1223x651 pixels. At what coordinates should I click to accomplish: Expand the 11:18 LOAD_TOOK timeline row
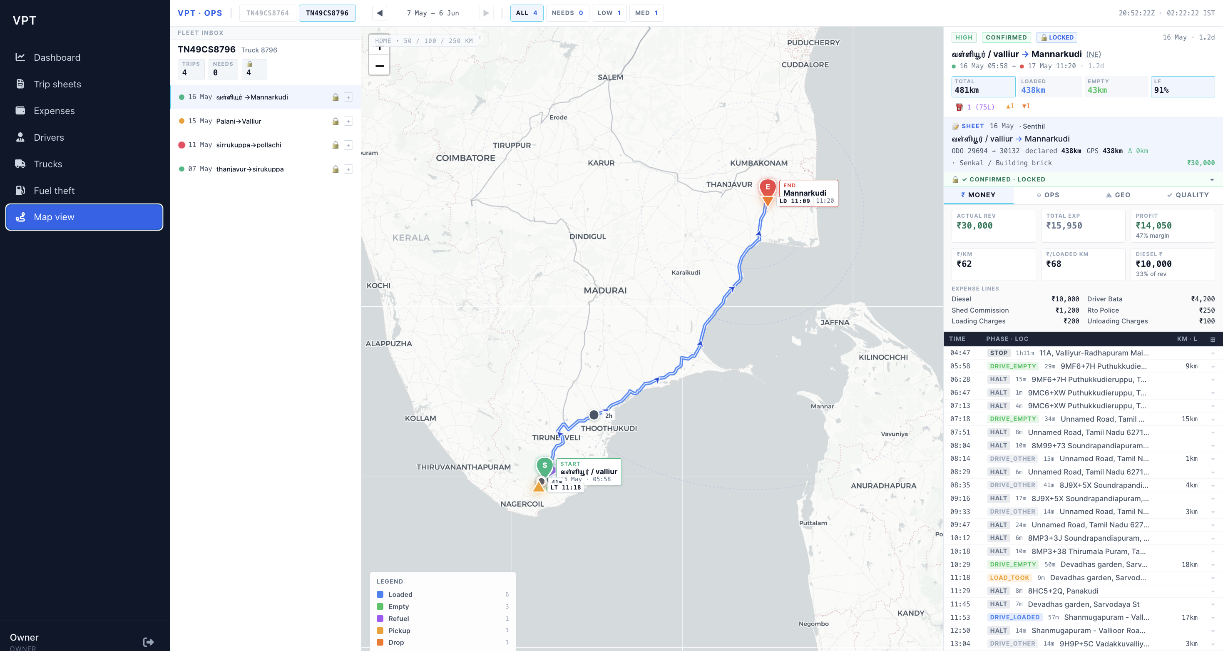click(x=1083, y=578)
